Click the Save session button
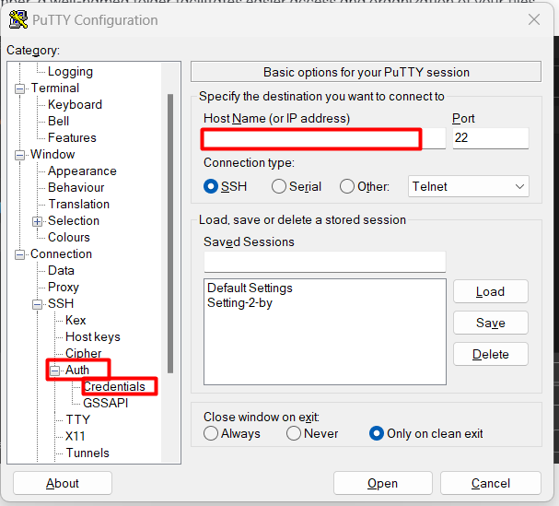 [x=491, y=323]
